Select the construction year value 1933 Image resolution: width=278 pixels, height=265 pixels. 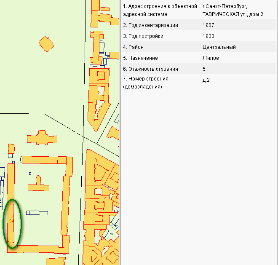click(208, 36)
